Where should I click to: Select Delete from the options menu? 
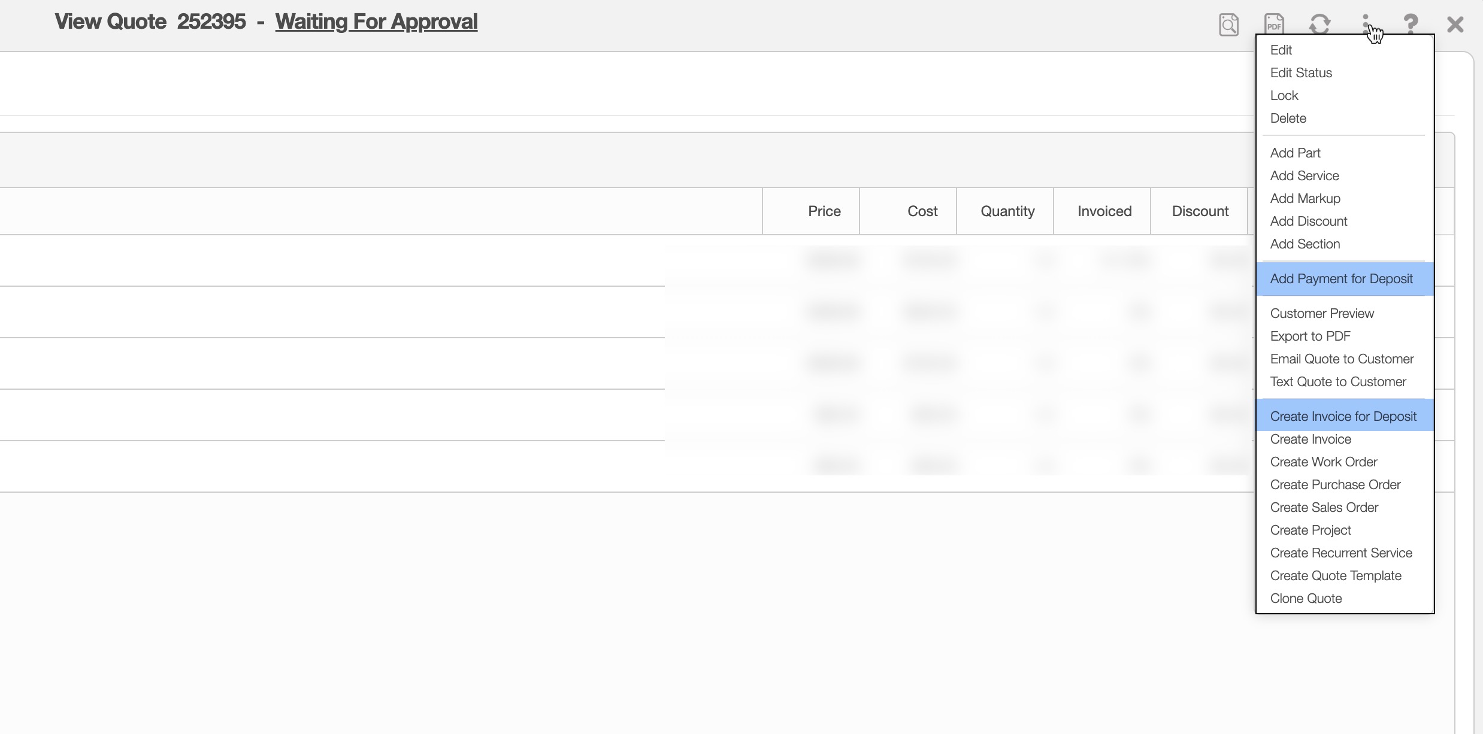tap(1288, 119)
